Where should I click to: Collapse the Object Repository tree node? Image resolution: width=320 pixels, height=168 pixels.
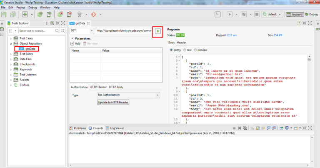click(x=11, y=43)
